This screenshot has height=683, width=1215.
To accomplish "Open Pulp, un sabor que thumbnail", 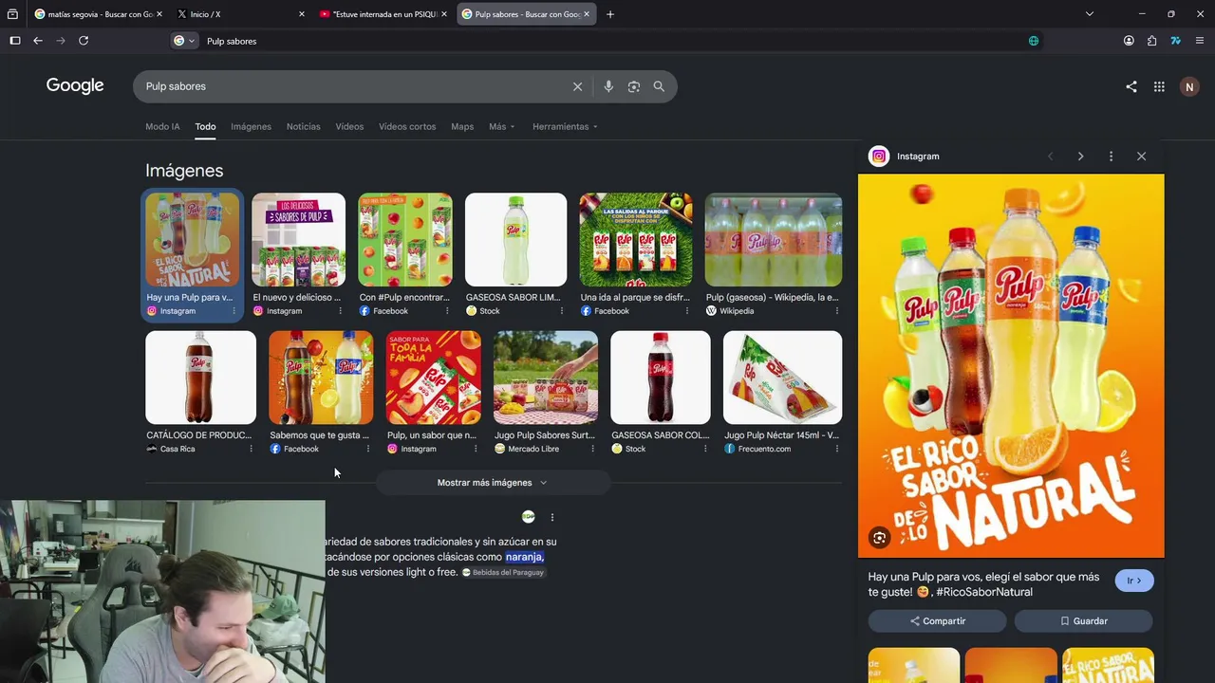I will point(433,378).
